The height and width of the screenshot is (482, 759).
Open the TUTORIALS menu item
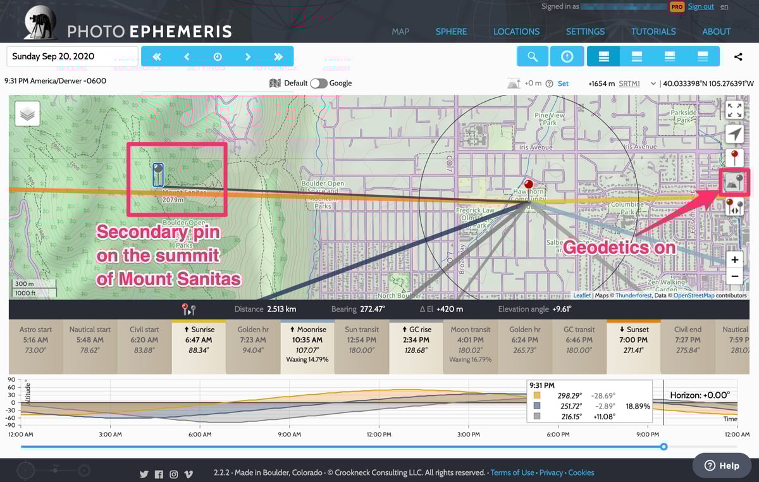[x=653, y=31]
